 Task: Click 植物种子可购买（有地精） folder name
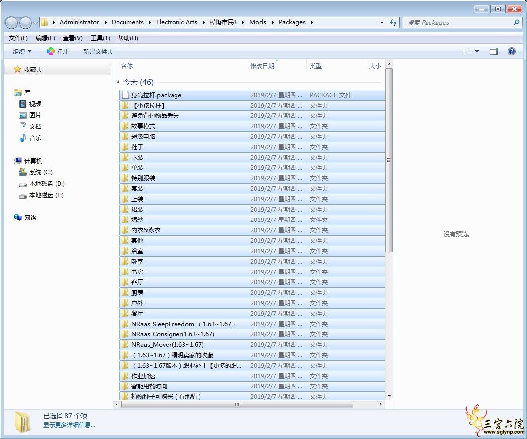pyautogui.click(x=166, y=397)
